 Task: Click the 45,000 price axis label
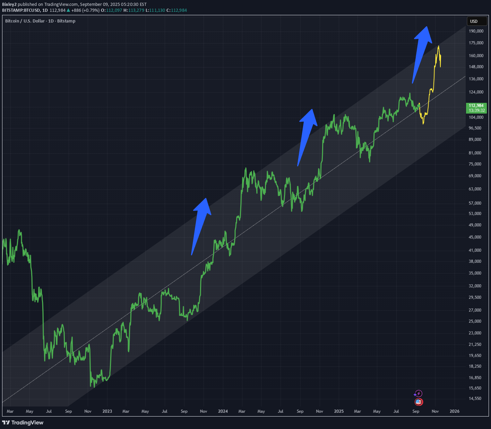click(475, 237)
